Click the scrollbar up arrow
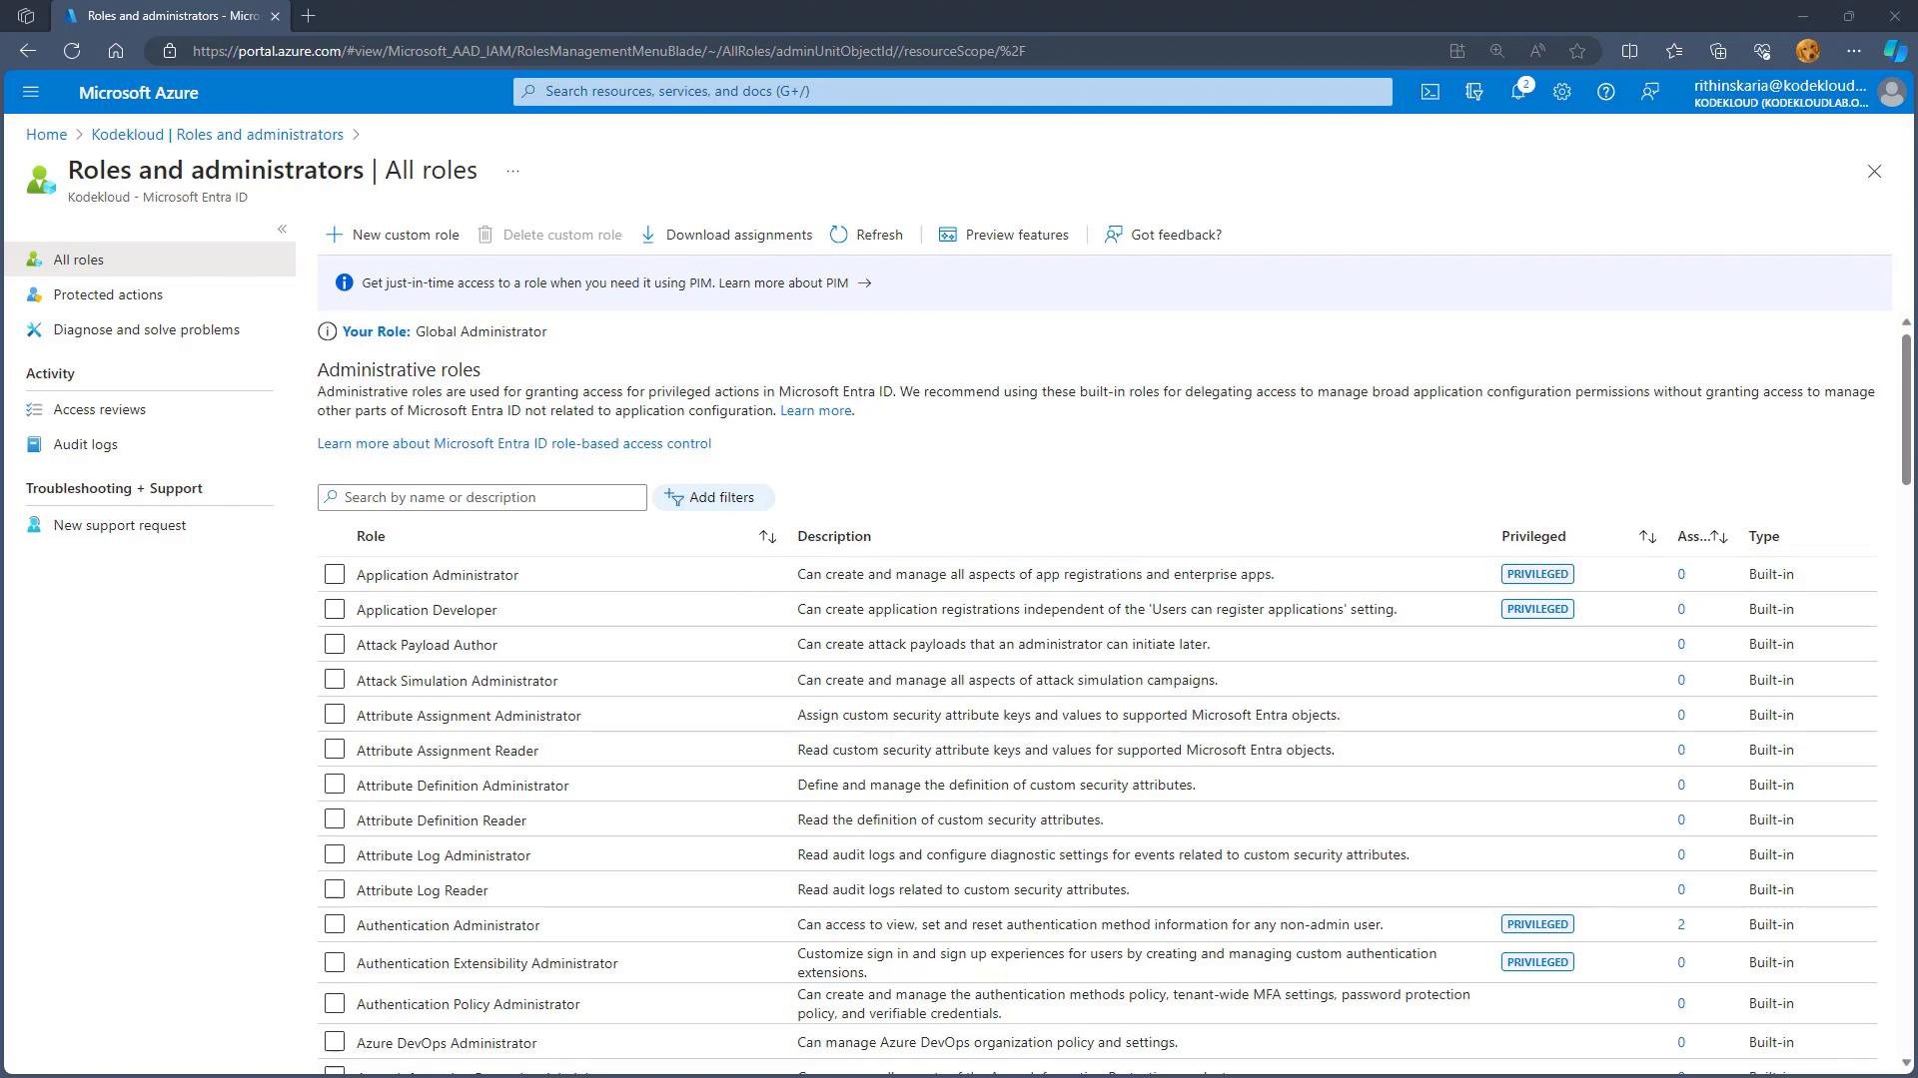Viewport: 1918px width, 1078px height. (x=1906, y=322)
